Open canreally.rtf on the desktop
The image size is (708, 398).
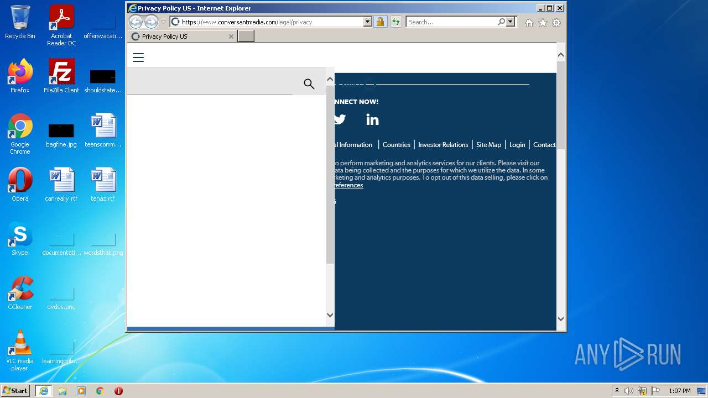coord(61,185)
